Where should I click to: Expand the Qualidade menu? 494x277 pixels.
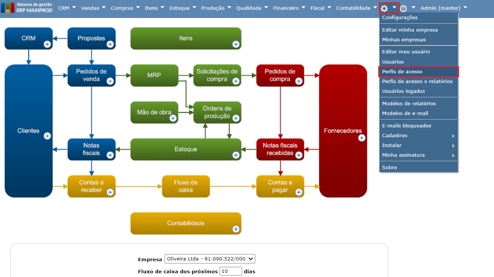coord(252,8)
